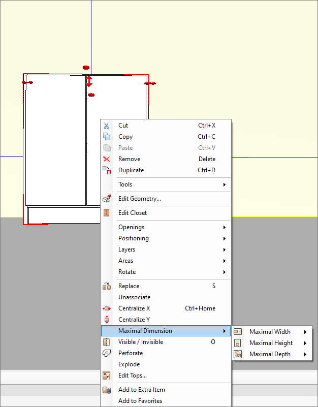
Task: Select Duplicate in the context menu
Action: (166, 170)
